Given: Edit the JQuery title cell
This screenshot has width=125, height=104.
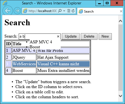Looking at the screenshot, I should tap(24, 57).
